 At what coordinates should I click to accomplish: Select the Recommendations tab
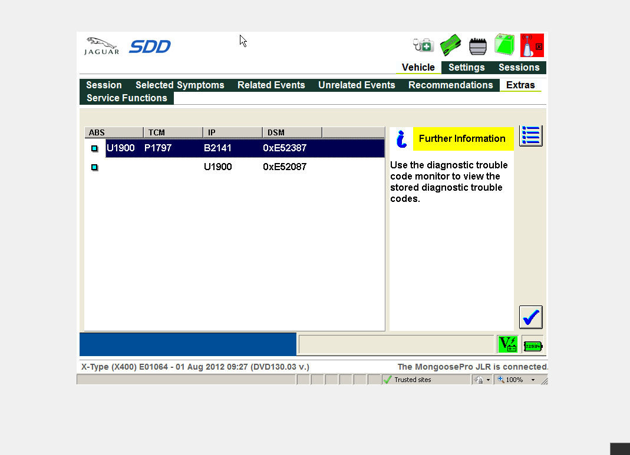coord(450,85)
